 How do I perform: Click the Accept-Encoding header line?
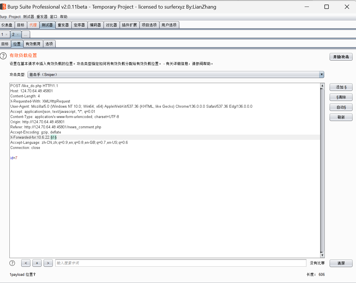[x=36, y=132]
